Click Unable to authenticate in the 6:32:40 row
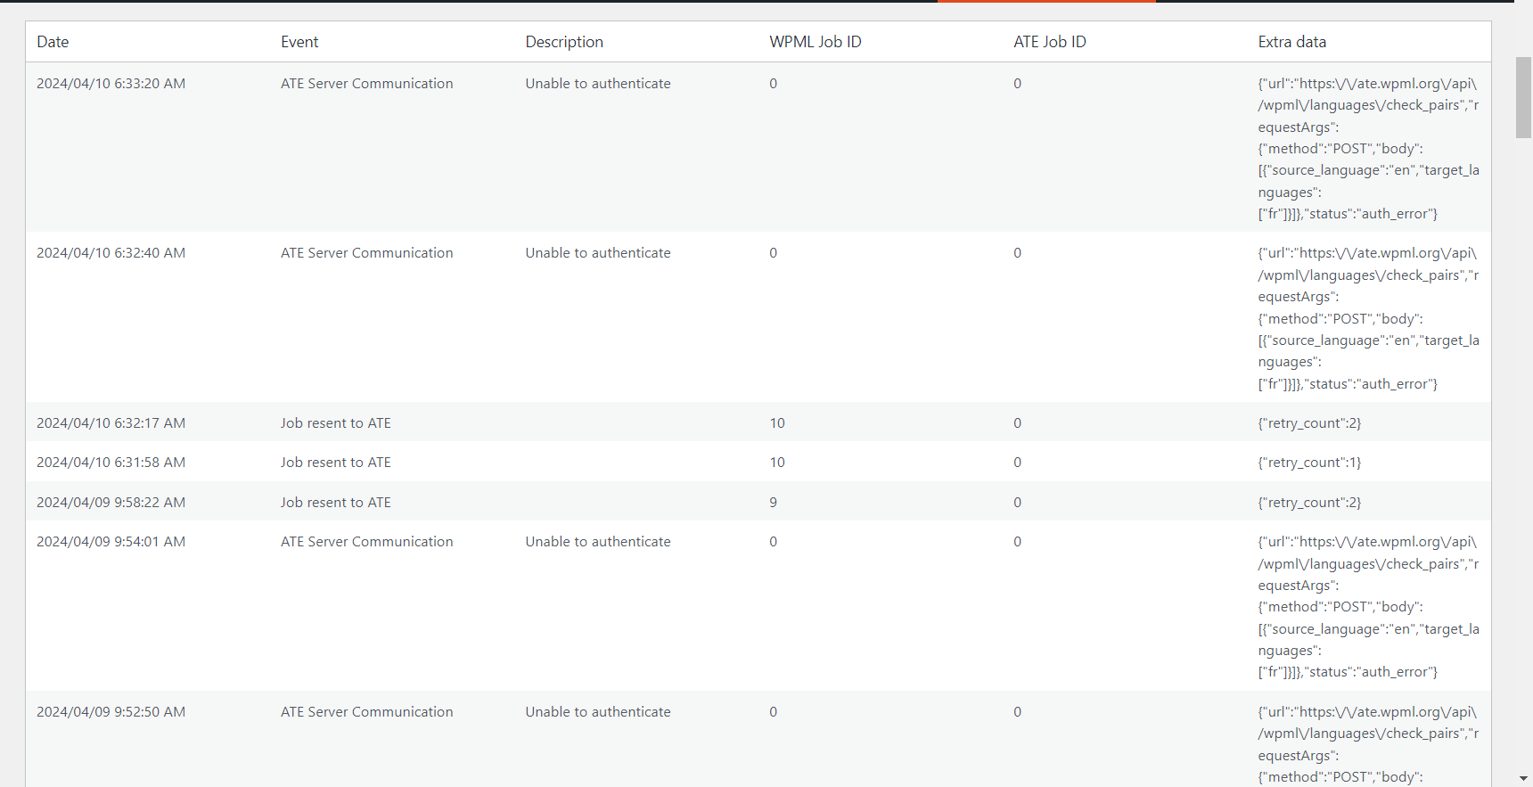Image resolution: width=1533 pixels, height=787 pixels. click(598, 253)
